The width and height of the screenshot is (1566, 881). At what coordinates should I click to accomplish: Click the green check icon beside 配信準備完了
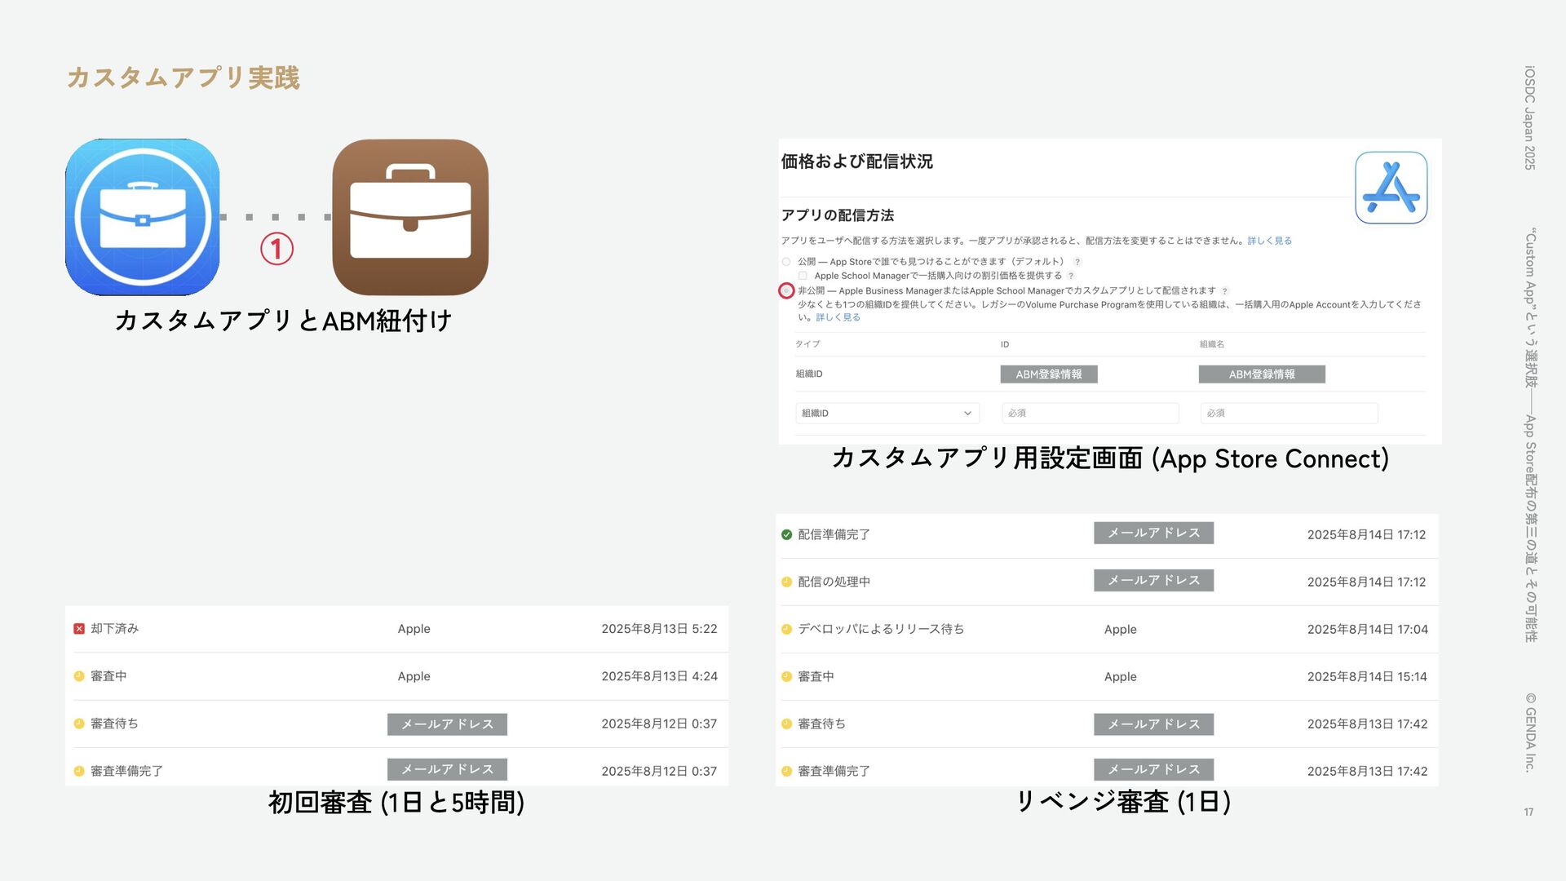click(786, 535)
